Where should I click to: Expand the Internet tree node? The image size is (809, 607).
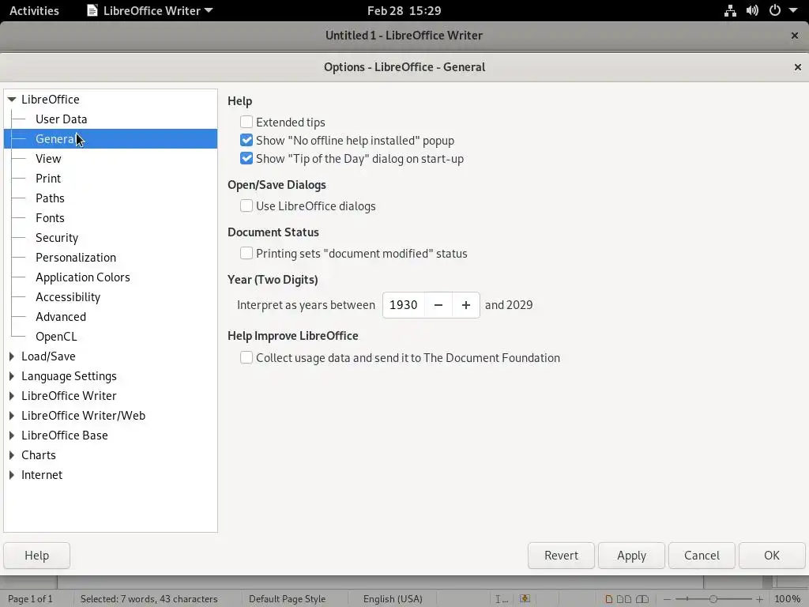coord(12,475)
